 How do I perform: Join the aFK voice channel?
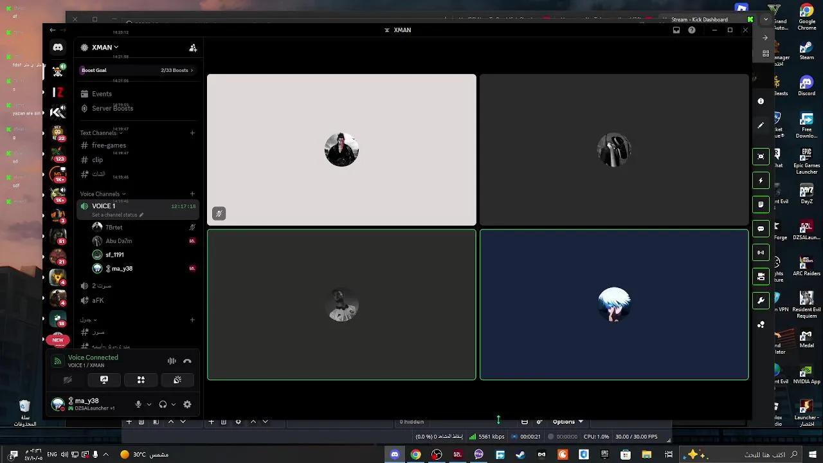[98, 300]
